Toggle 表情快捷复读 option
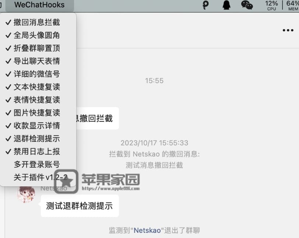Image resolution: width=299 pixels, height=238 pixels. (x=38, y=100)
